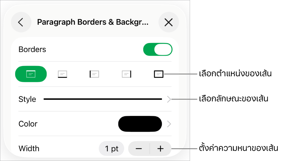Click the 1 pt width field
The image size is (281, 161).
click(111, 149)
